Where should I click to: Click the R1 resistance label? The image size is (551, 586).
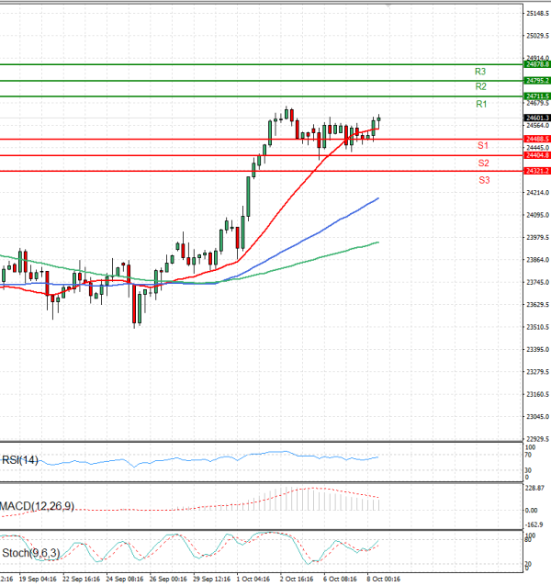[480, 105]
